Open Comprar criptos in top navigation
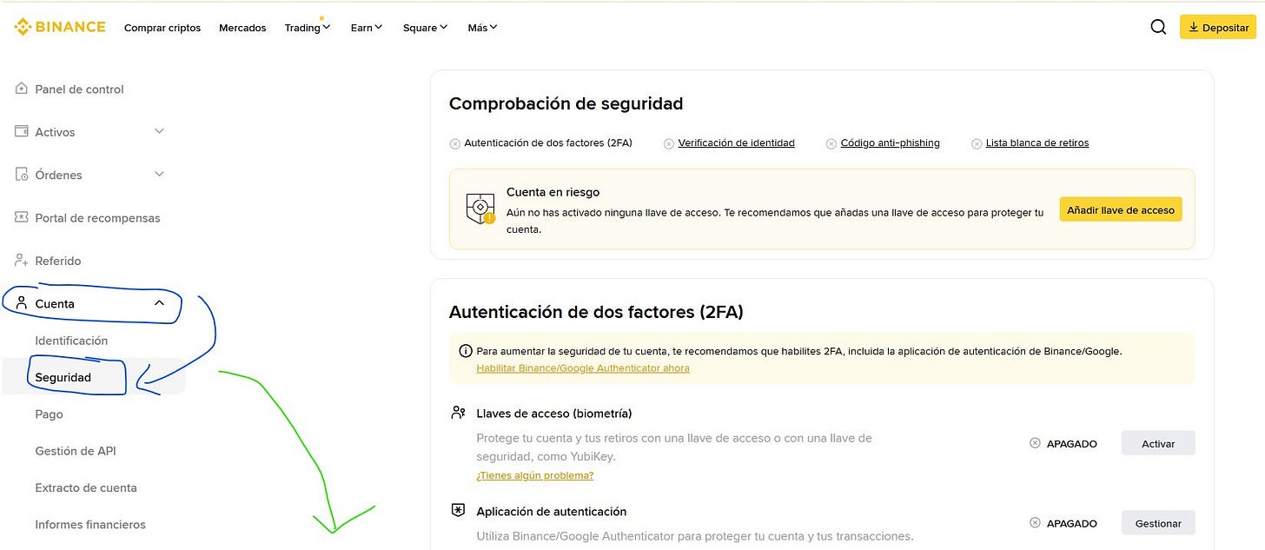This screenshot has width=1265, height=550. (162, 28)
